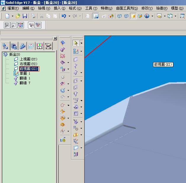The height and width of the screenshot is (183, 186).
Task: Open the Sensors gauge tab
Action: (x=40, y=46)
